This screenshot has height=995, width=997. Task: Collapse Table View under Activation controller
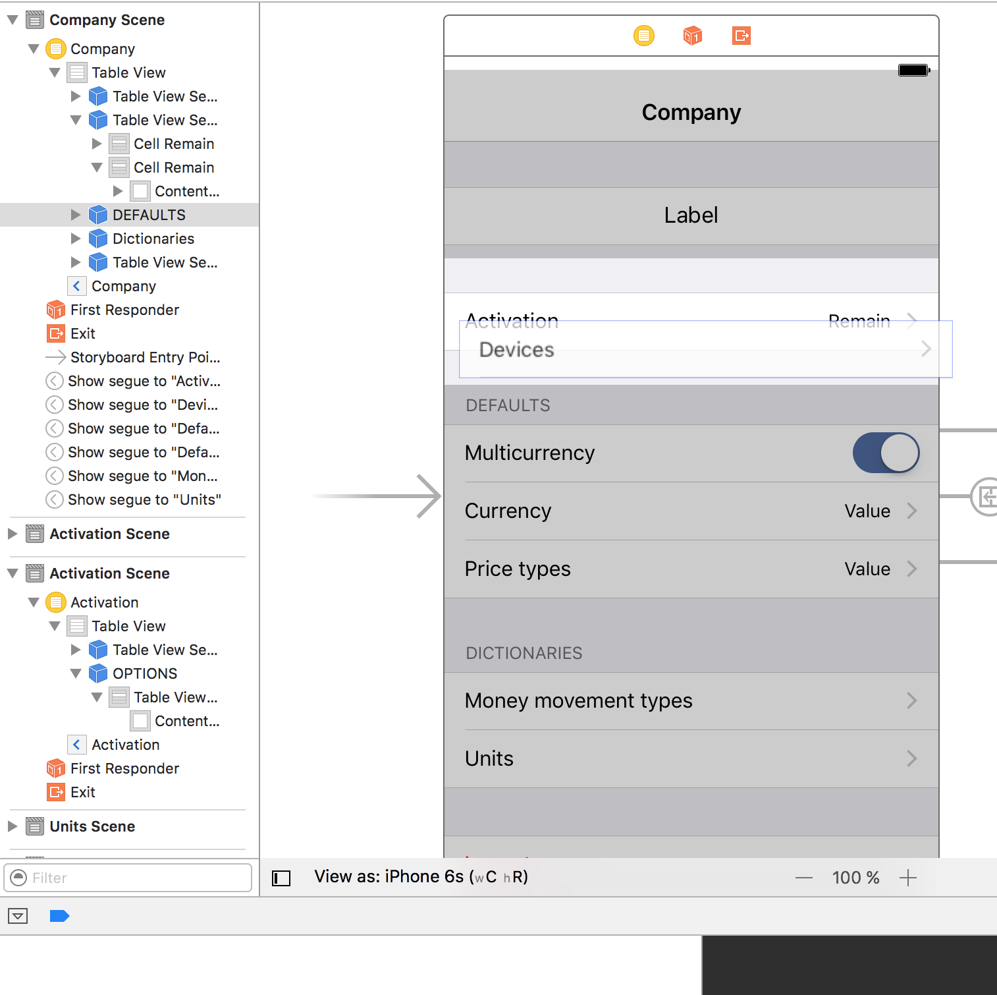pyautogui.click(x=55, y=626)
